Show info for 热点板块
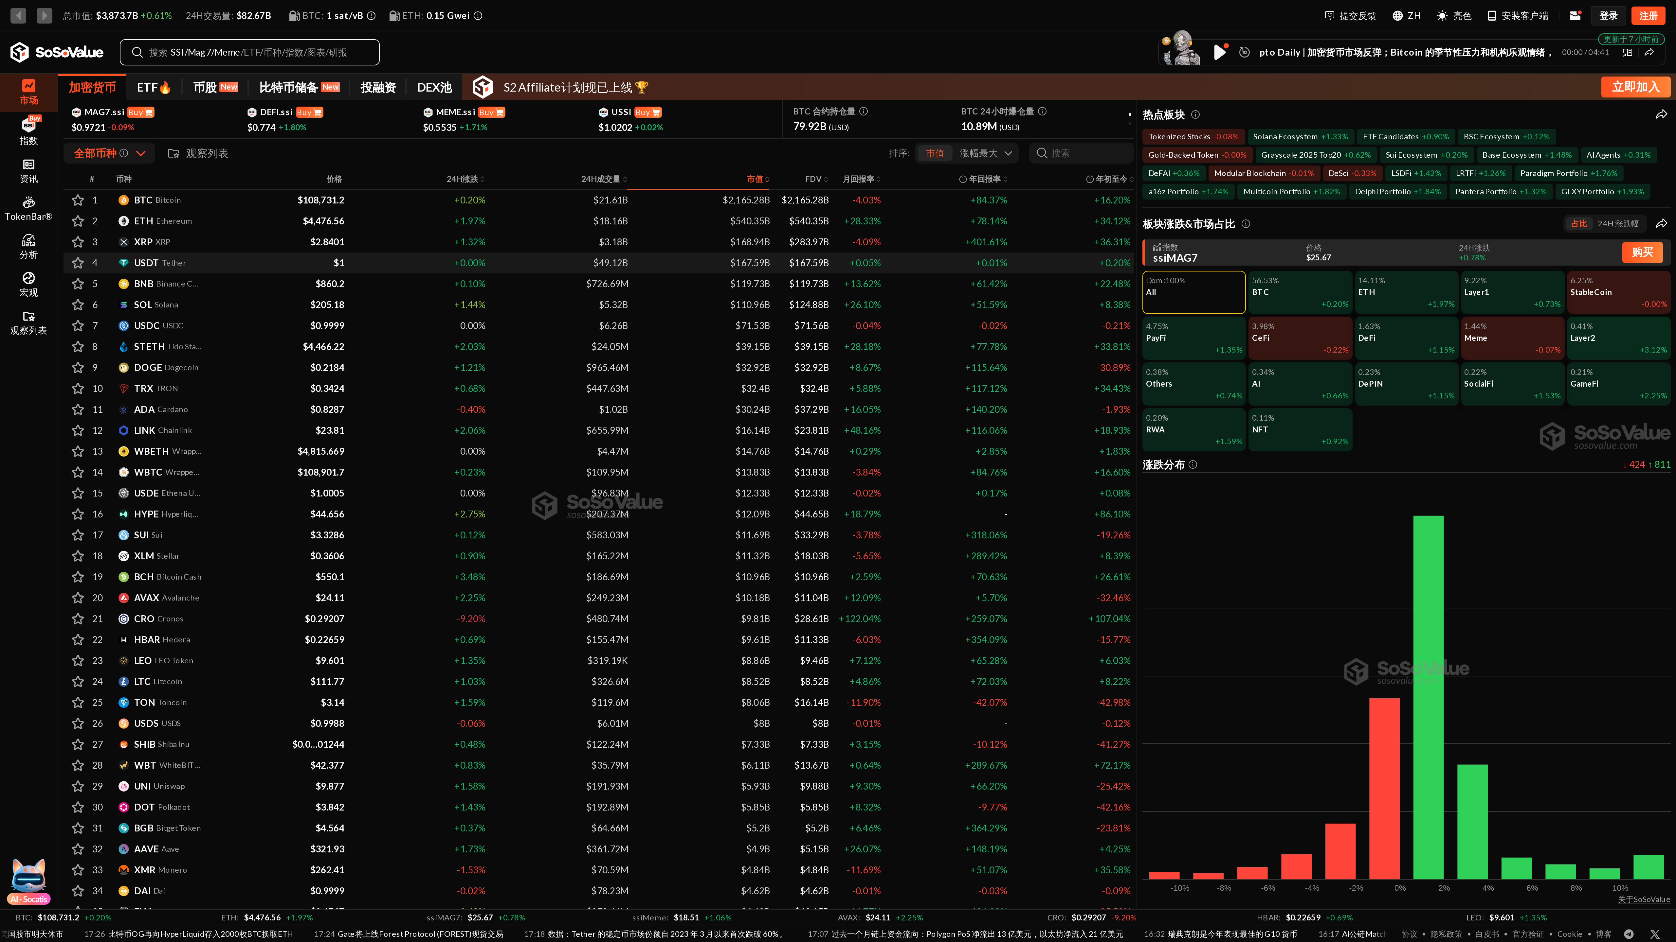 (1195, 114)
